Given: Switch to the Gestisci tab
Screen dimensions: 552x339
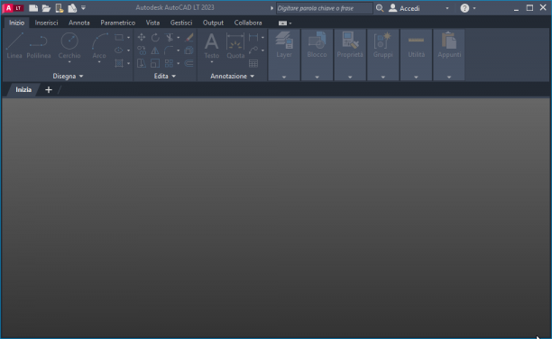Looking at the screenshot, I should tap(181, 23).
